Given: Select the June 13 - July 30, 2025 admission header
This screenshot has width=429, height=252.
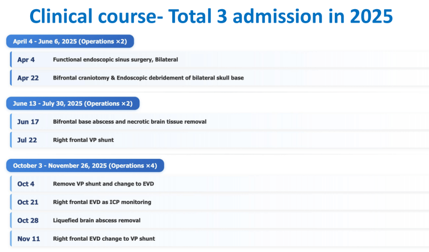Looking at the screenshot, I should pyautogui.click(x=72, y=104).
